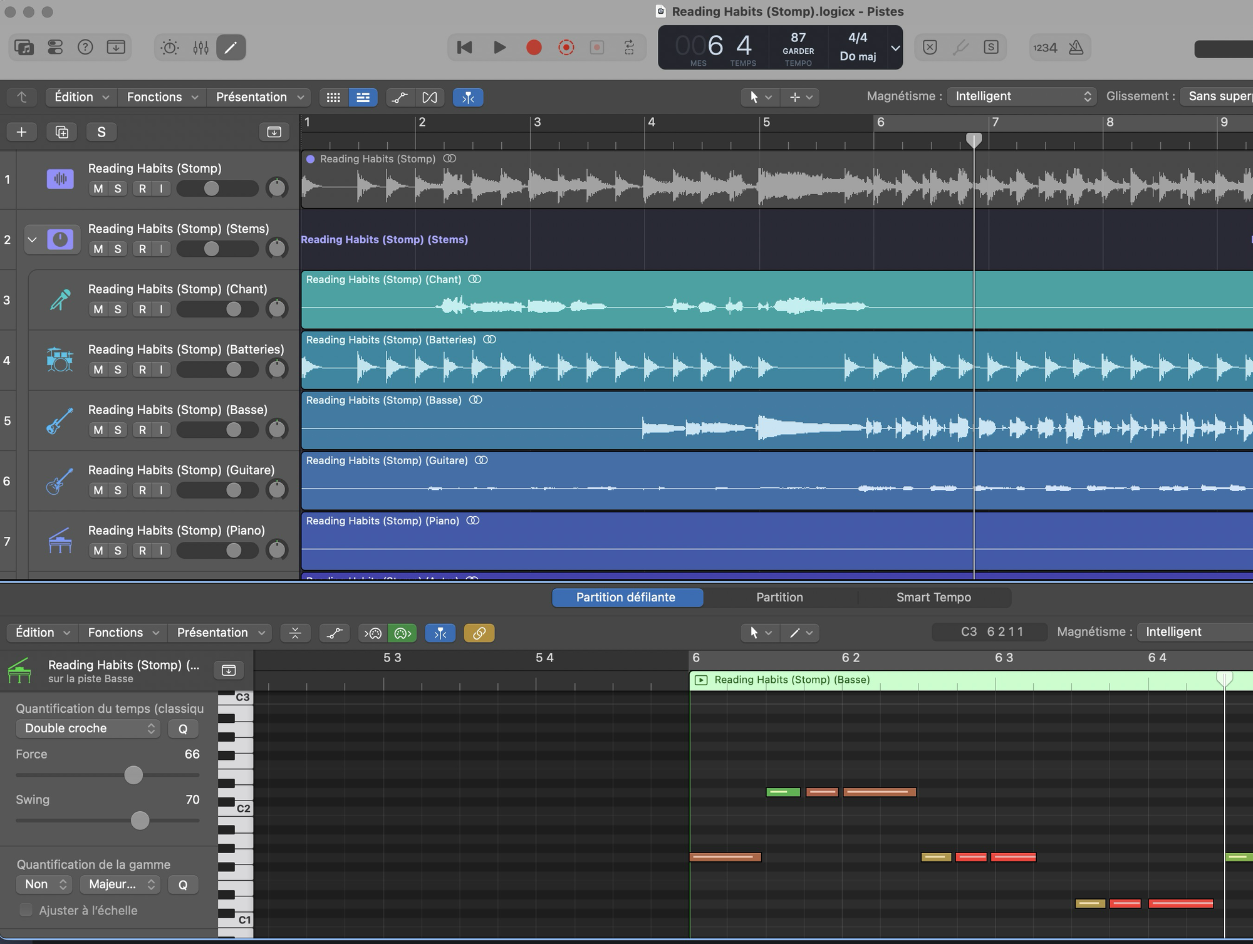Toggle MIDI Out button in Piano Roll

pos(402,633)
